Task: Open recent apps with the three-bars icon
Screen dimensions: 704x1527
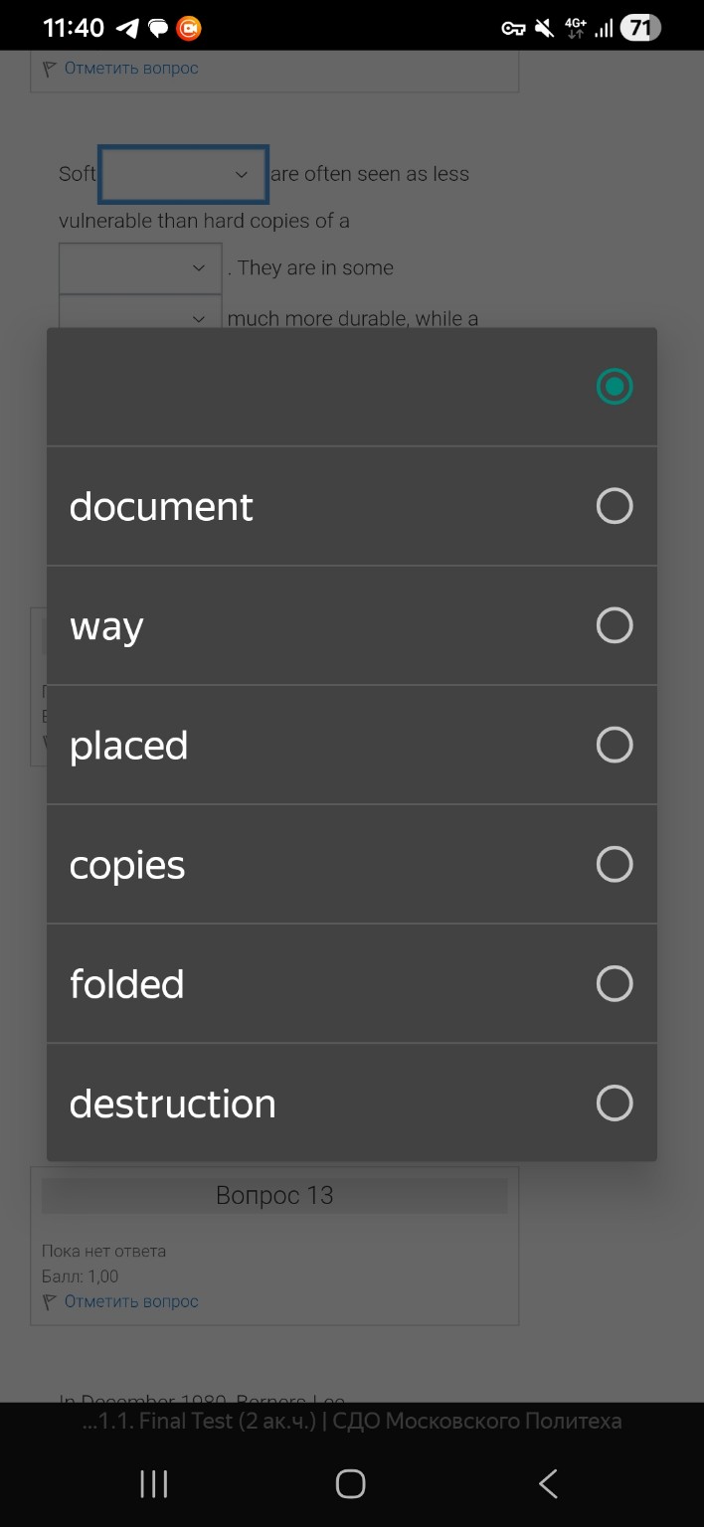Action: tap(154, 1484)
